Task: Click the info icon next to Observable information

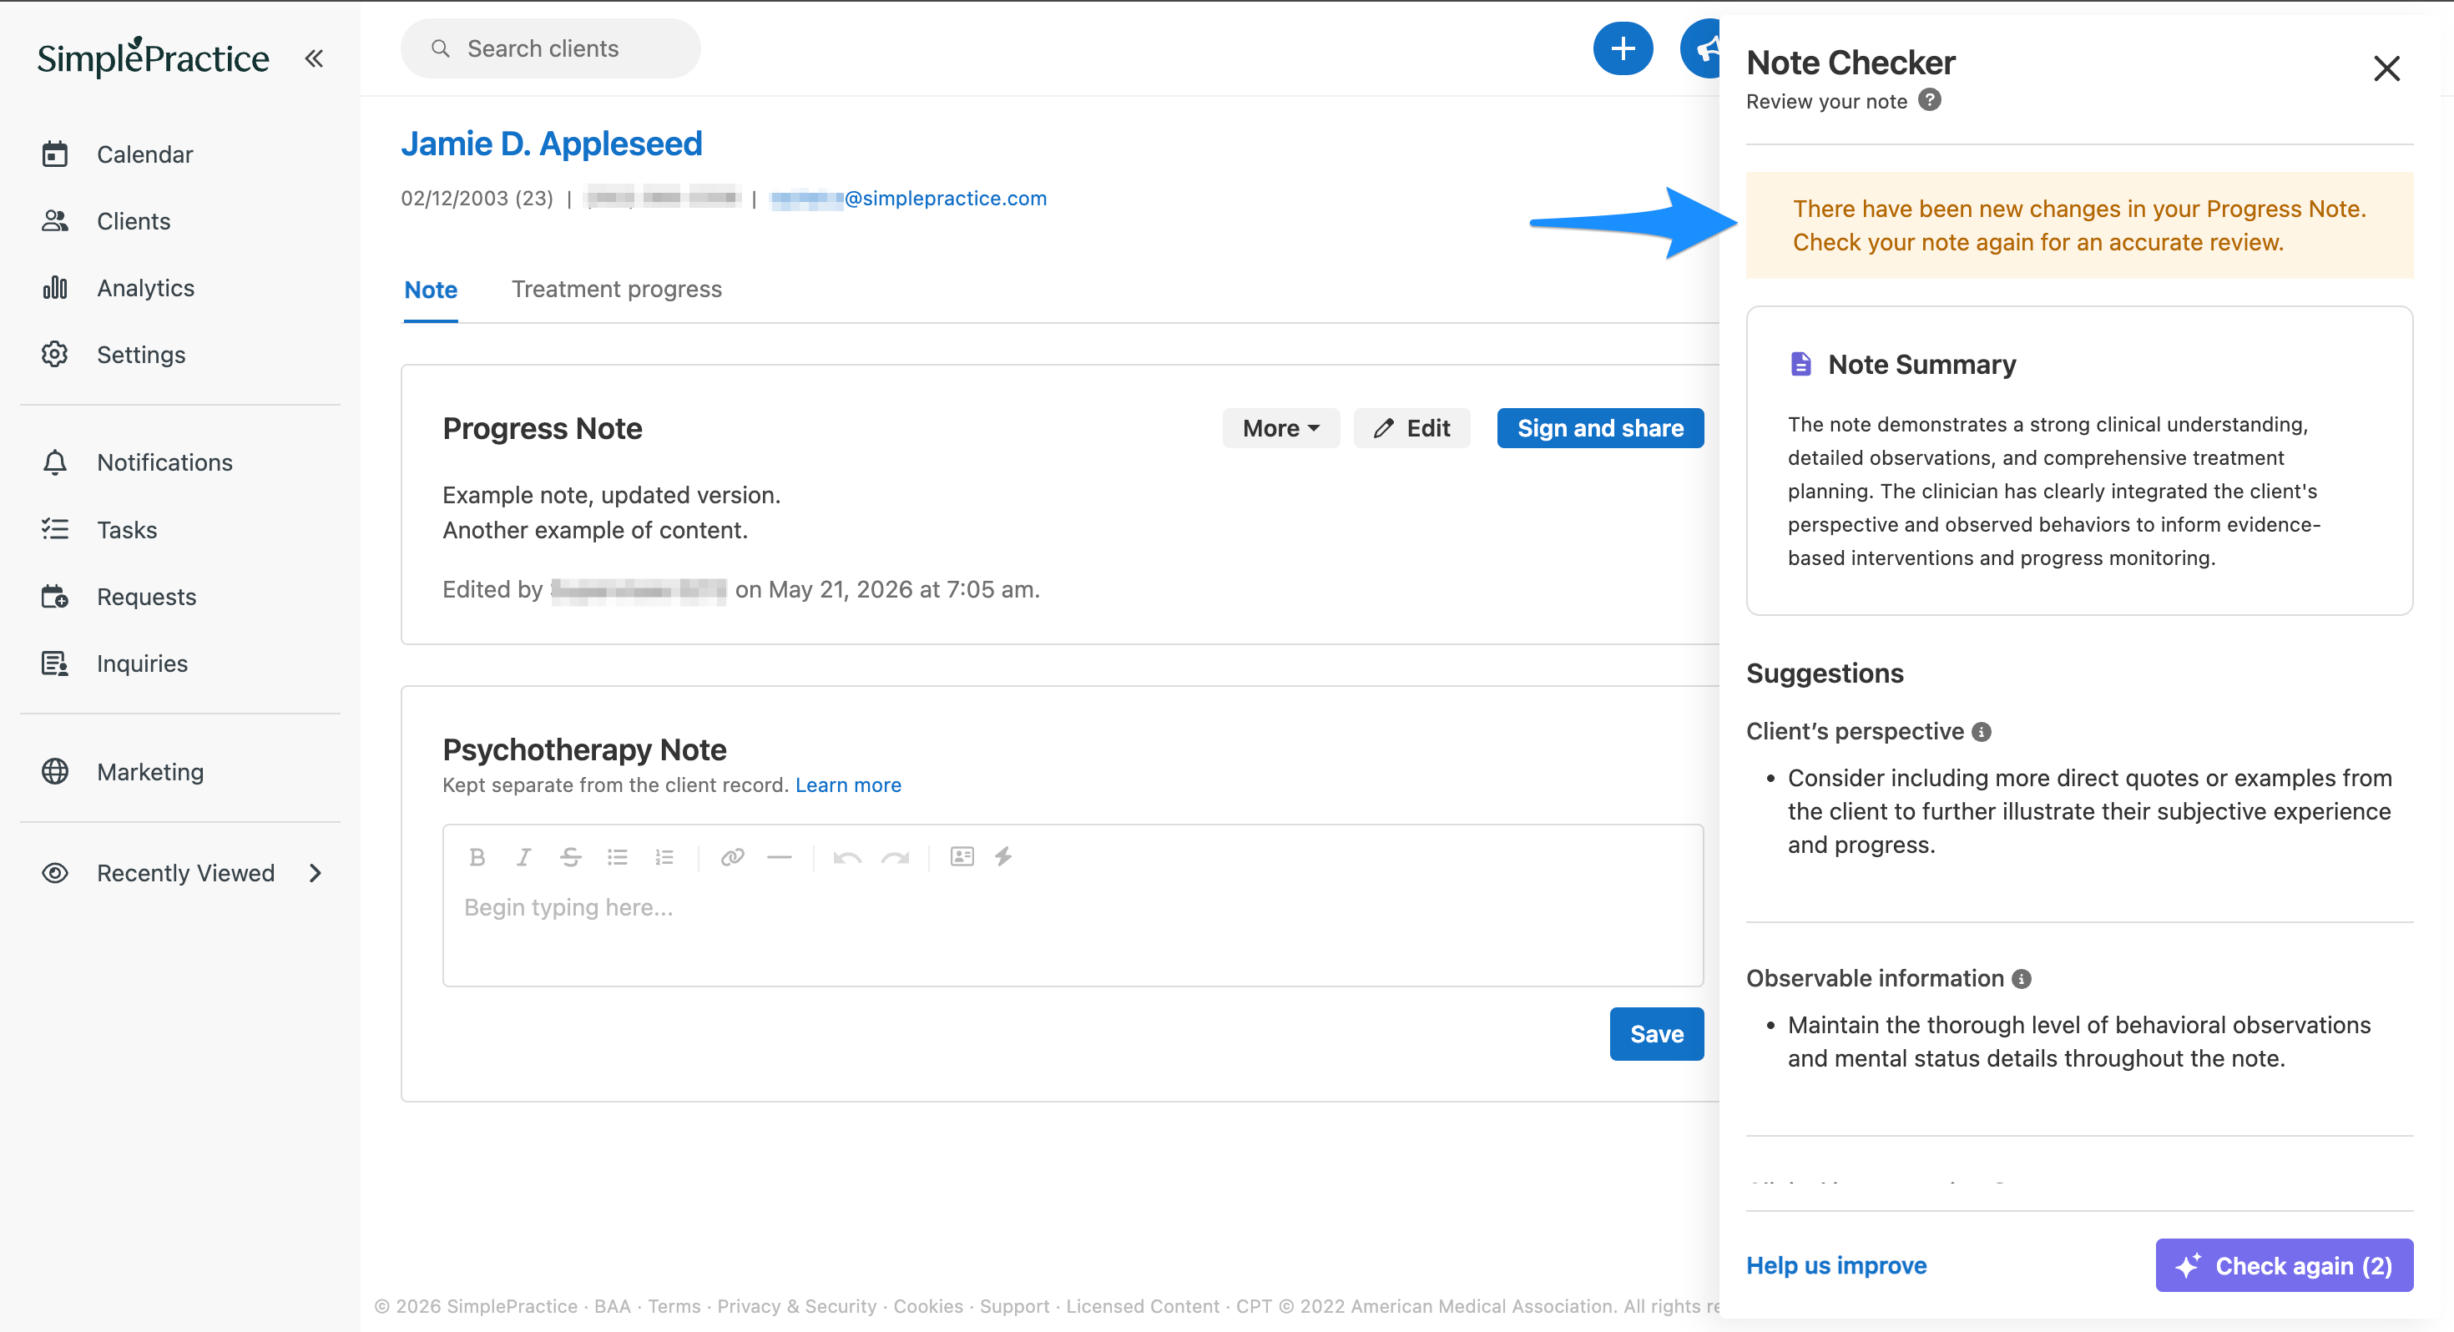Action: pyautogui.click(x=2022, y=978)
